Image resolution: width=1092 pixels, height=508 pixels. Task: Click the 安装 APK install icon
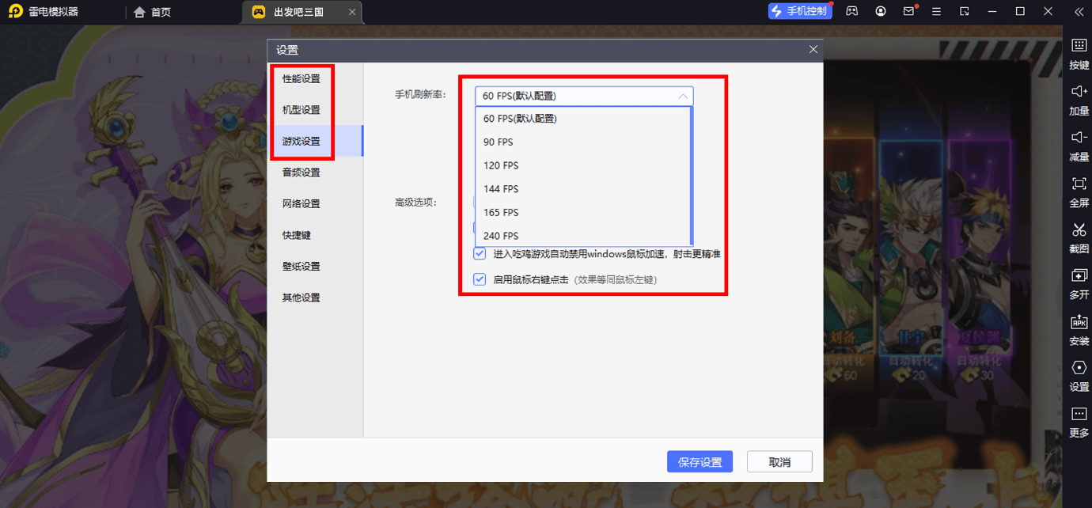[x=1079, y=321]
